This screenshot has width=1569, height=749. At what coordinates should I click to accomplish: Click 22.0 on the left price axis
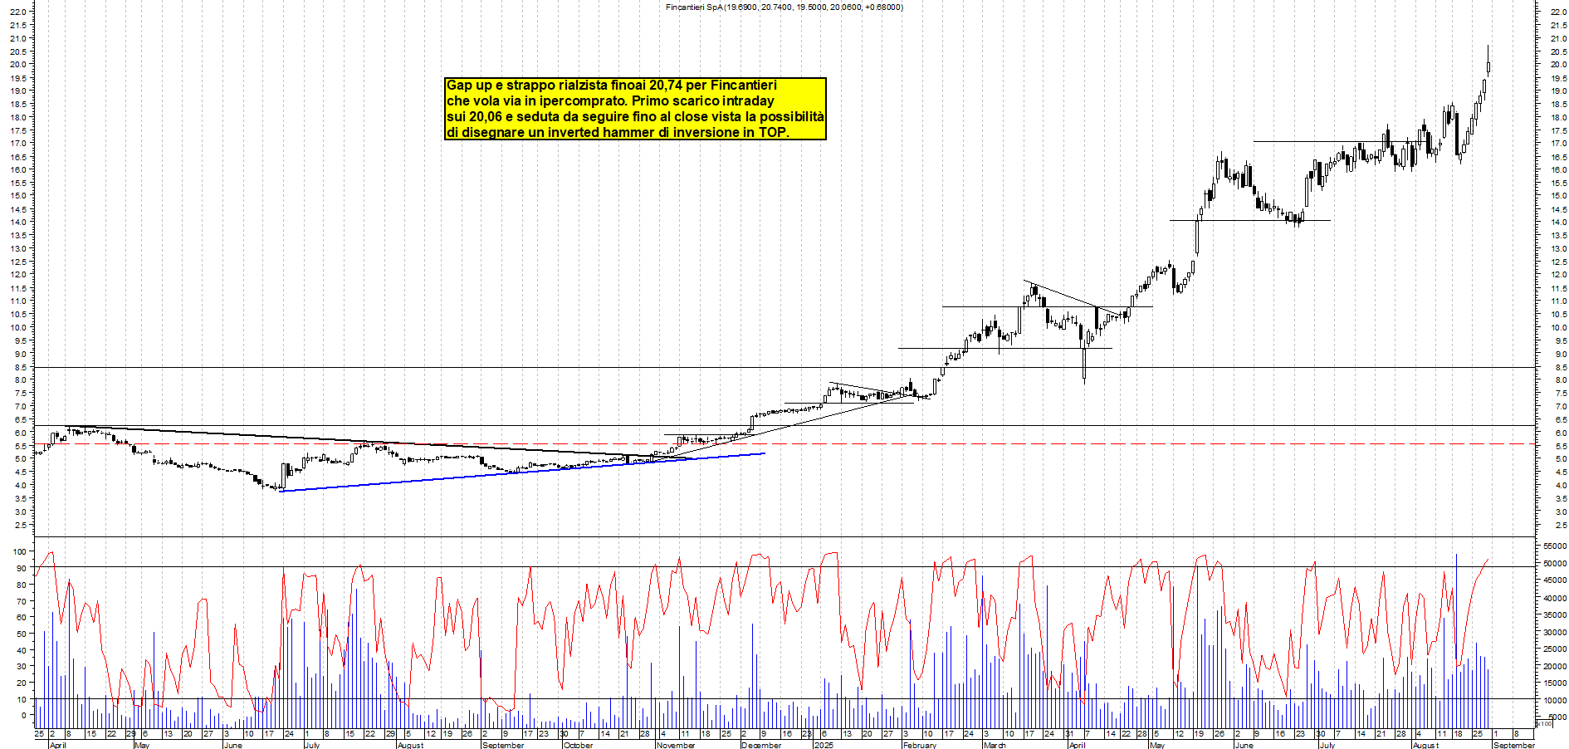coord(18,12)
